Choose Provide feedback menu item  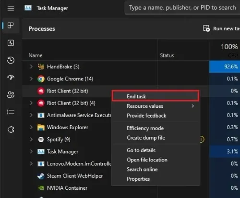point(156,116)
